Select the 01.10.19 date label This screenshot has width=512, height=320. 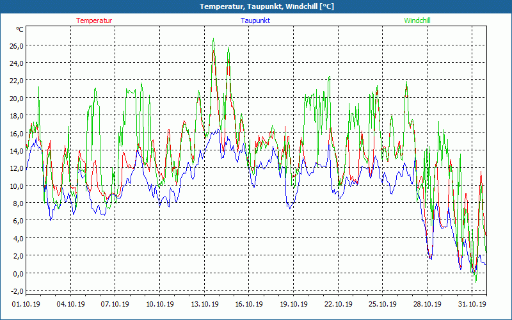pyautogui.click(x=26, y=304)
